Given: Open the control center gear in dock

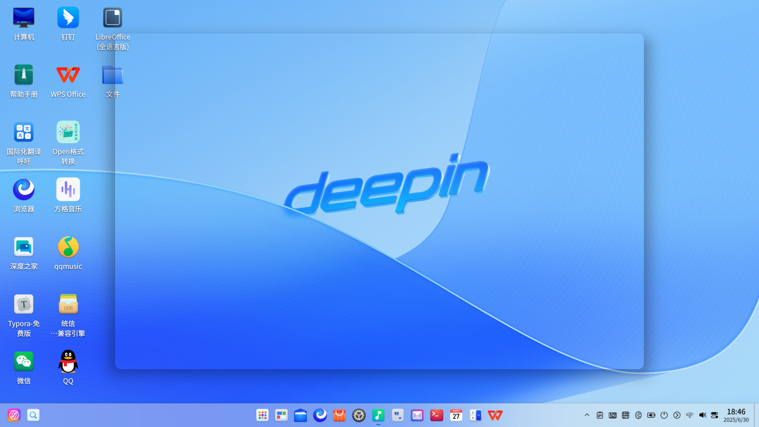Looking at the screenshot, I should click(x=359, y=415).
